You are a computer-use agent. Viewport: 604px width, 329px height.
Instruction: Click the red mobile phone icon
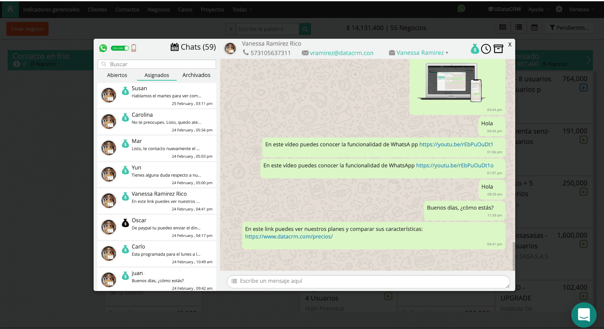coord(134,48)
